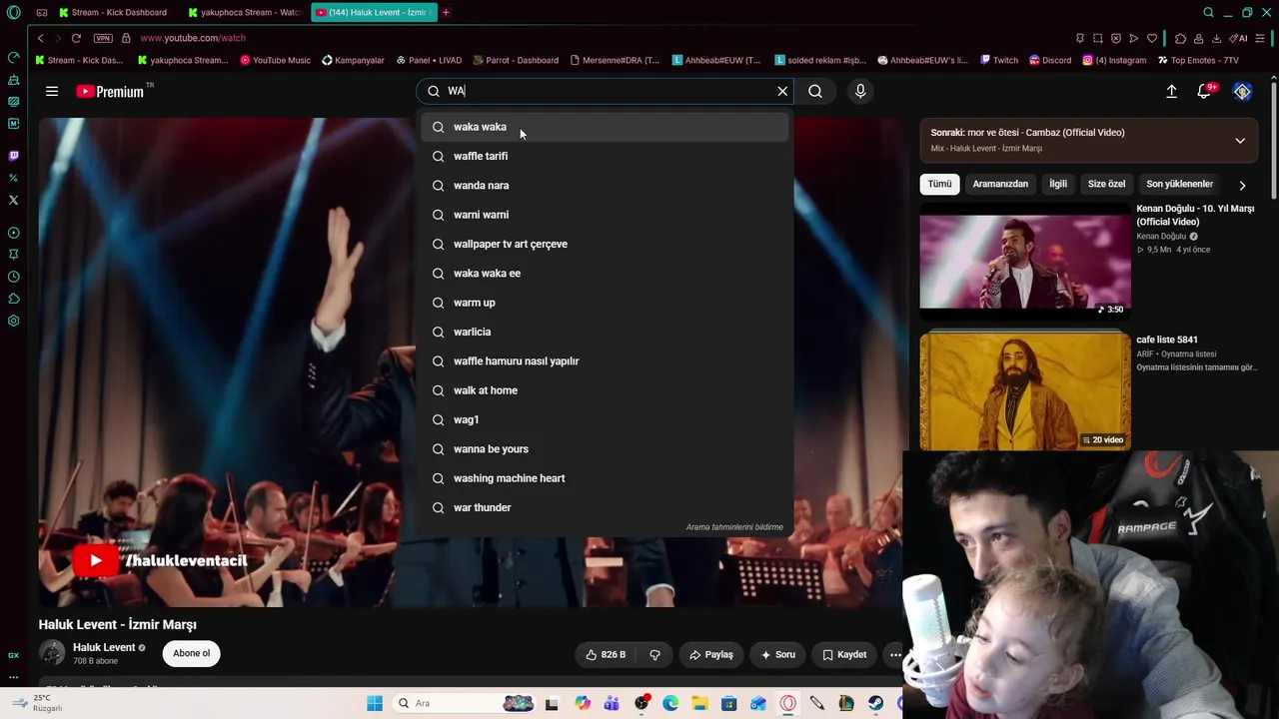Click the Soru button
Image resolution: width=1279 pixels, height=719 pixels.
tap(778, 654)
